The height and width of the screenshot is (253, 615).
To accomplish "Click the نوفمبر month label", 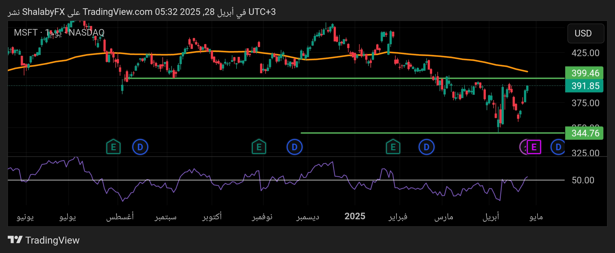I will (262, 217).
